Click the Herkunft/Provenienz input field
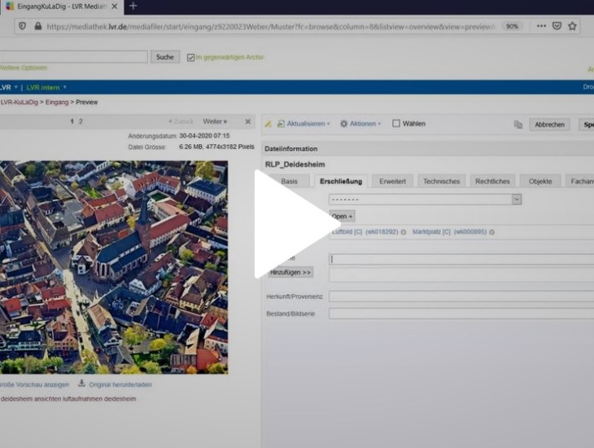594x448 pixels. click(x=461, y=296)
